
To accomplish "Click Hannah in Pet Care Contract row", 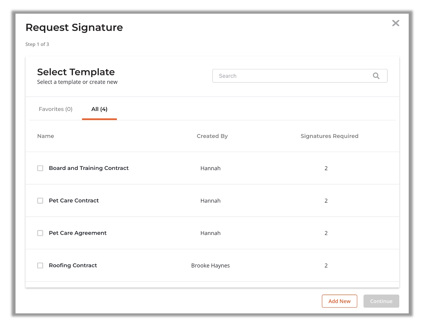I will click(211, 201).
